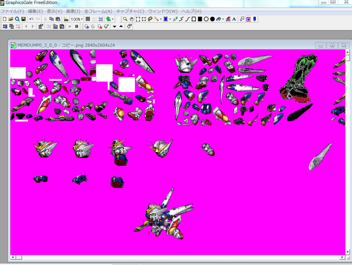The image size is (352, 265).
Task: Add a new layer
Action: [86, 27]
